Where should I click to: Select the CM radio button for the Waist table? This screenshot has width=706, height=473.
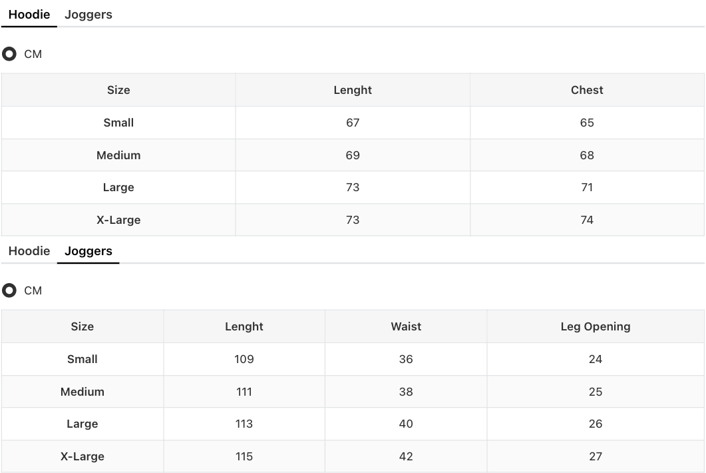(x=9, y=290)
